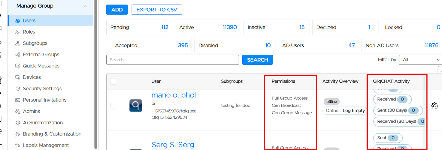Click the Permissions column header
The width and height of the screenshot is (442, 150).
tap(283, 81)
